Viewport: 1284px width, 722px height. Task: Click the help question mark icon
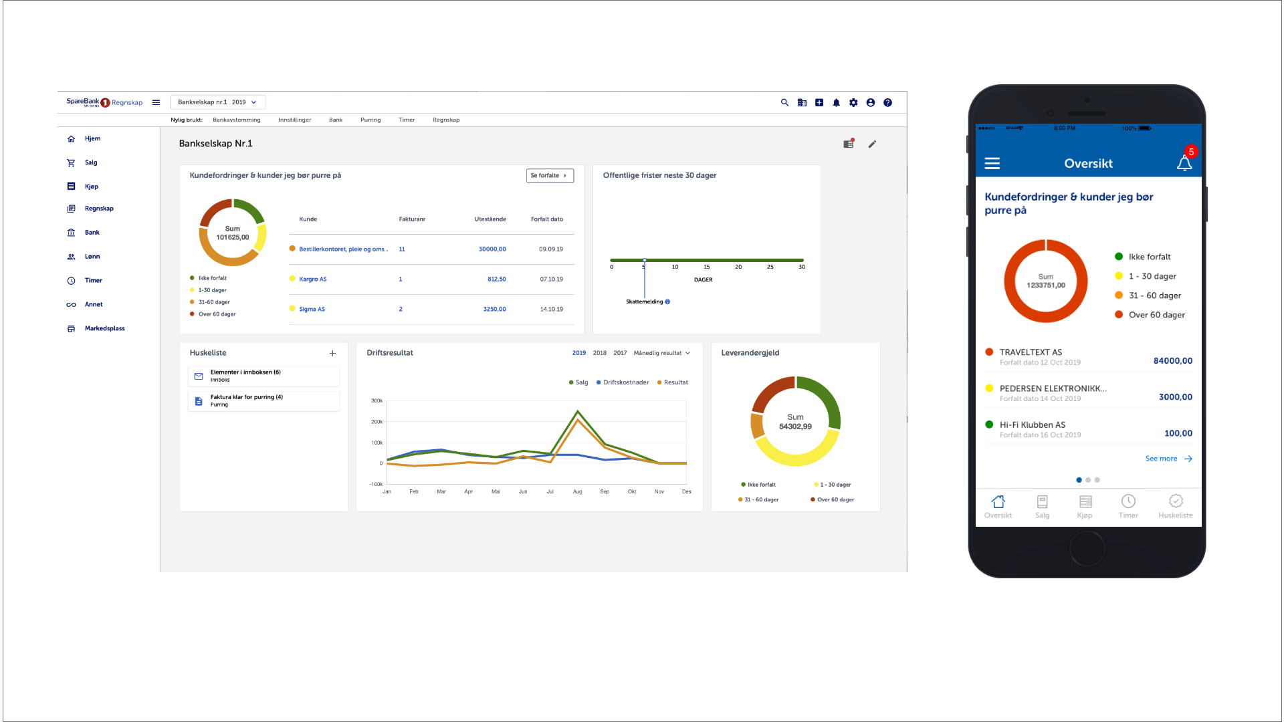pyautogui.click(x=887, y=102)
